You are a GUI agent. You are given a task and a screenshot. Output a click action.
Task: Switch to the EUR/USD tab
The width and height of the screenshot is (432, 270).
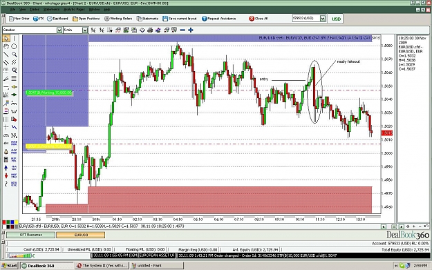click(x=81, y=235)
